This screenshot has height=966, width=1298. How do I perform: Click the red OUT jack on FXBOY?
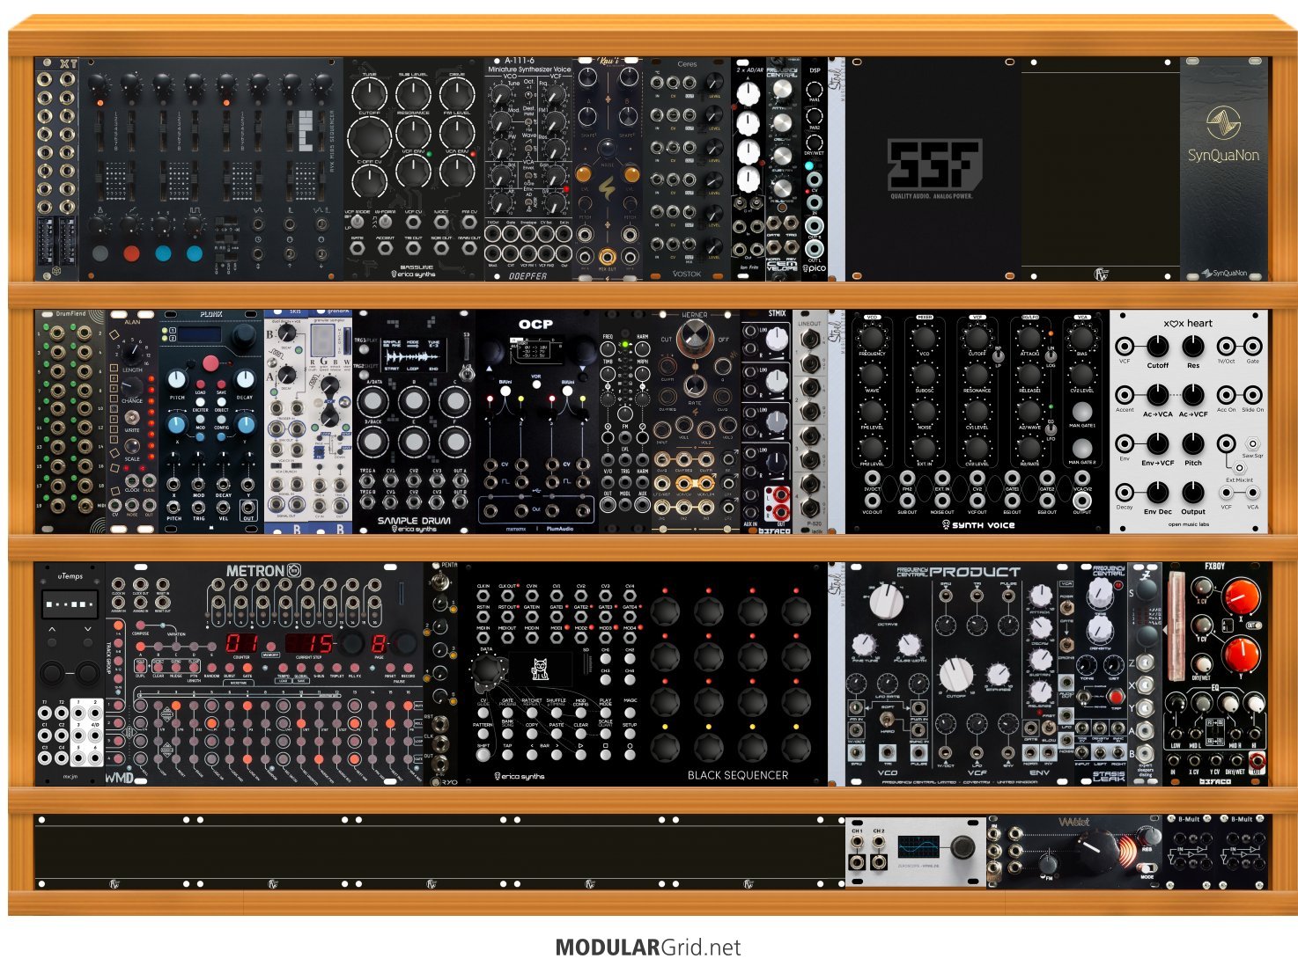click(1257, 761)
